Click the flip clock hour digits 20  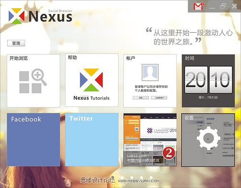point(196,80)
